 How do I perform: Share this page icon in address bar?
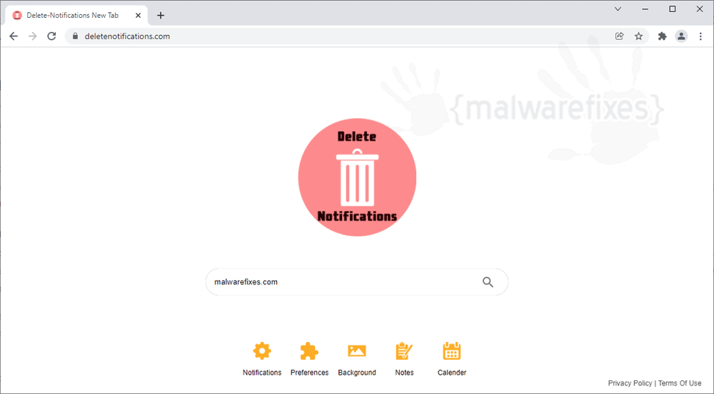click(619, 36)
